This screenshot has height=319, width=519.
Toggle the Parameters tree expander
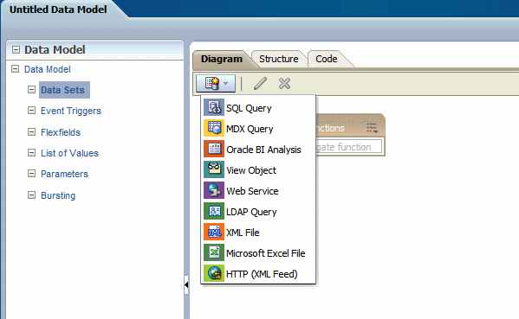[31, 174]
